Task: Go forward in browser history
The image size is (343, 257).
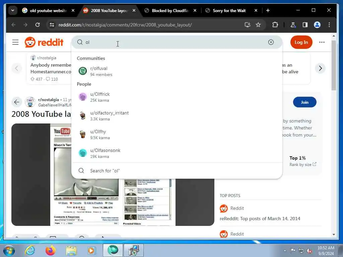Action: click(25, 25)
